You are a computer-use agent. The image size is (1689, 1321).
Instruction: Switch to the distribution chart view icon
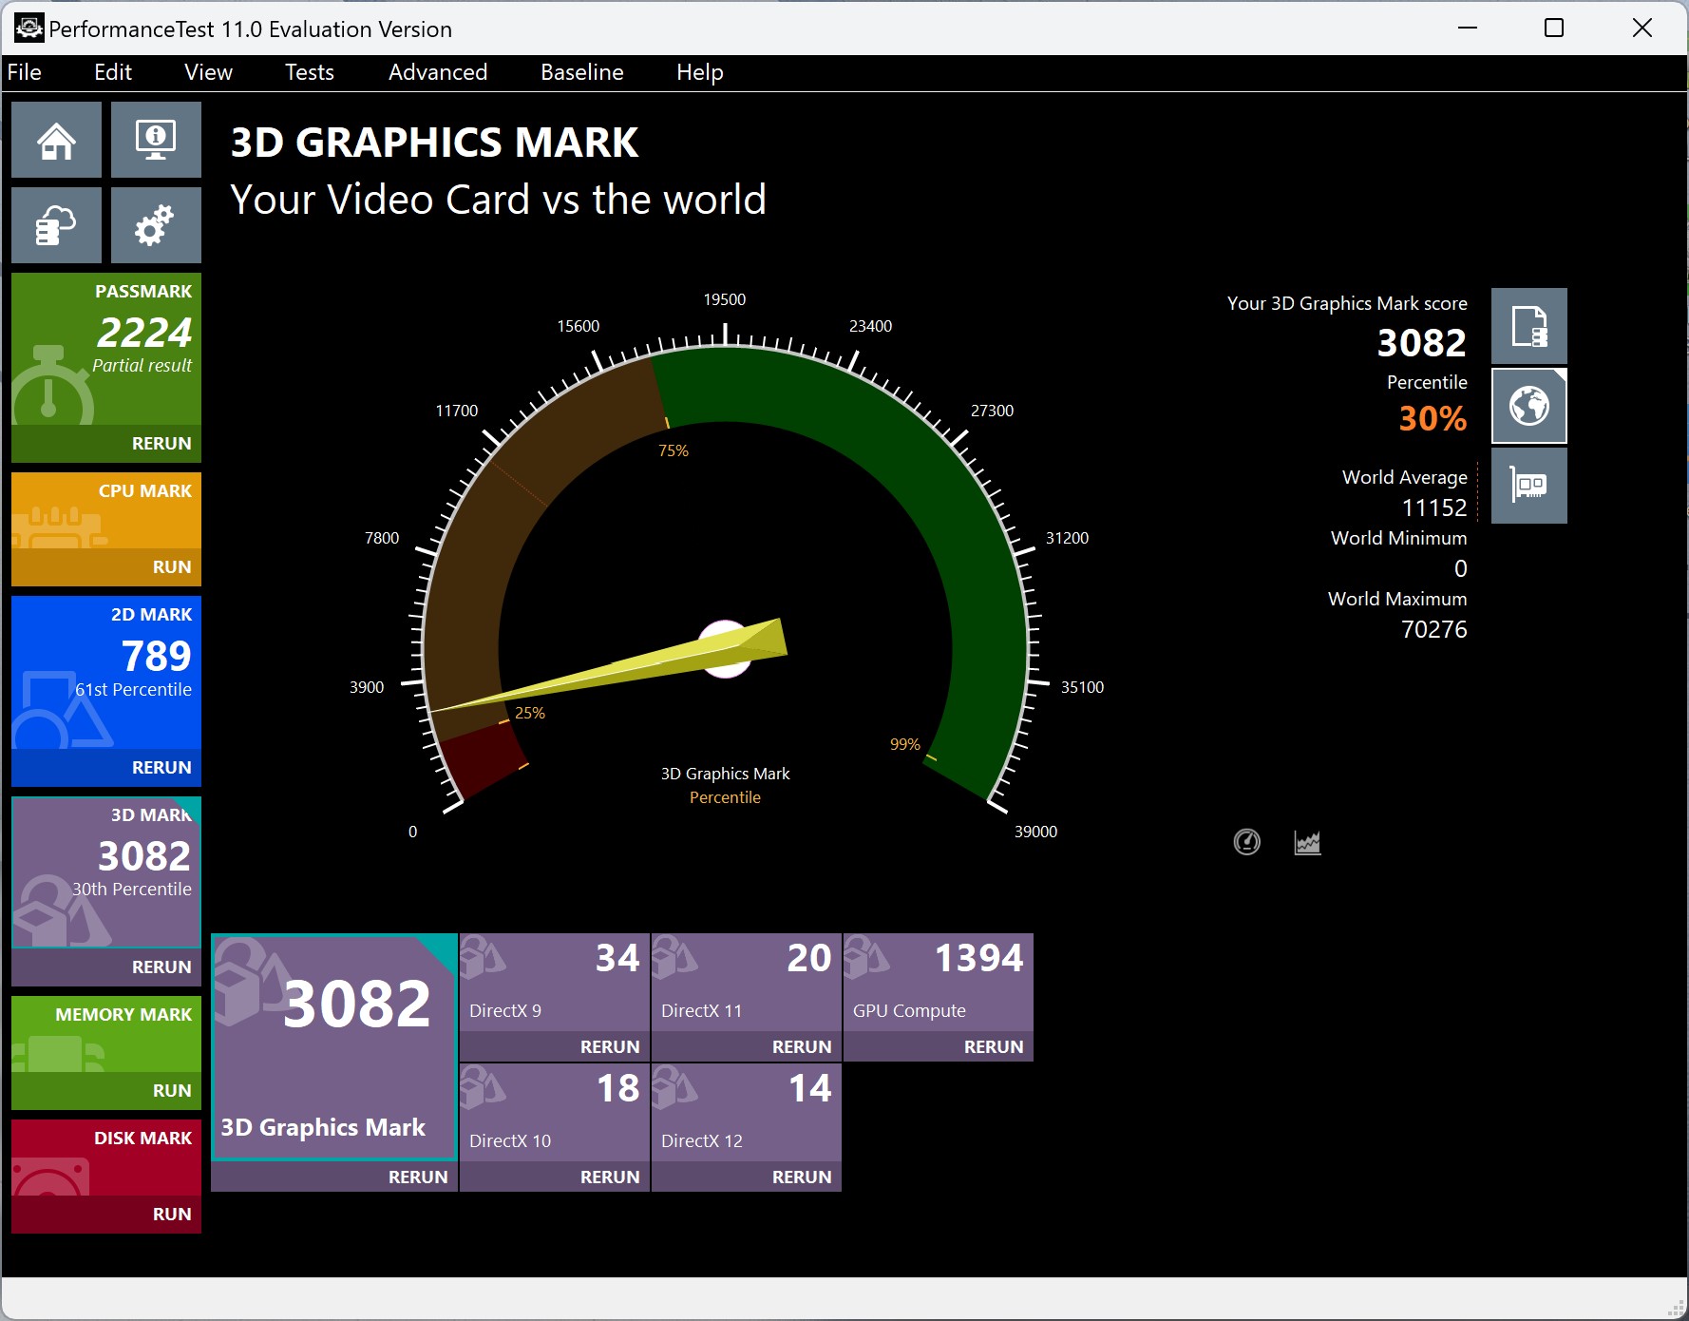(1307, 842)
